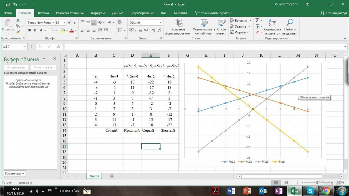Click the insert function fx icon
349x196 pixels.
coord(58,46)
